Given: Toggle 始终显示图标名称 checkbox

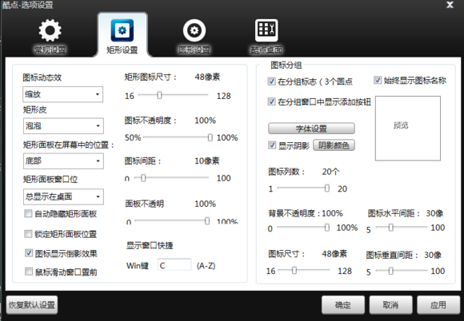Looking at the screenshot, I should 378,80.
